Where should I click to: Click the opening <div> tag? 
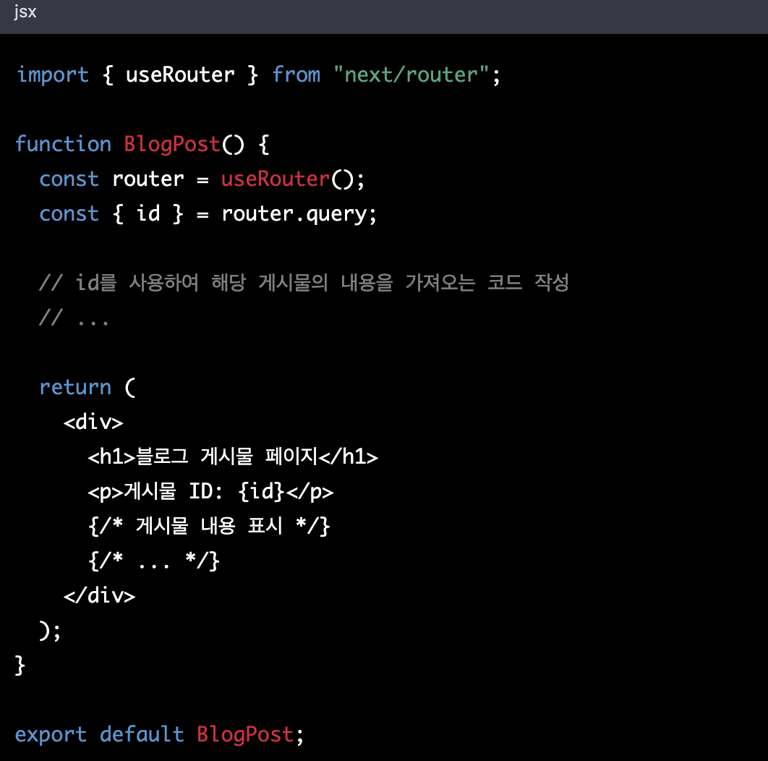(x=93, y=422)
